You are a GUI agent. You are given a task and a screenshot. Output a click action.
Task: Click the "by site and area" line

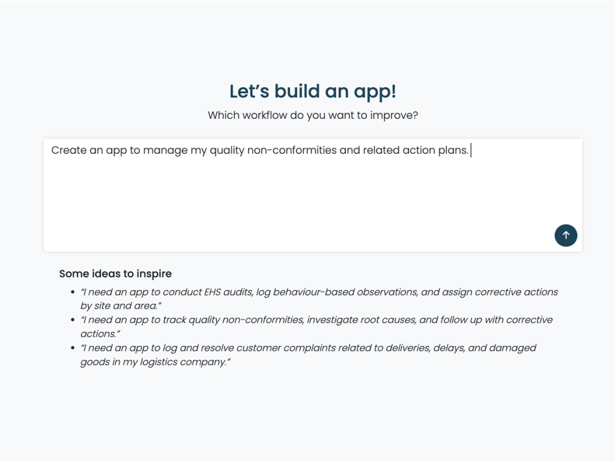[x=121, y=306]
